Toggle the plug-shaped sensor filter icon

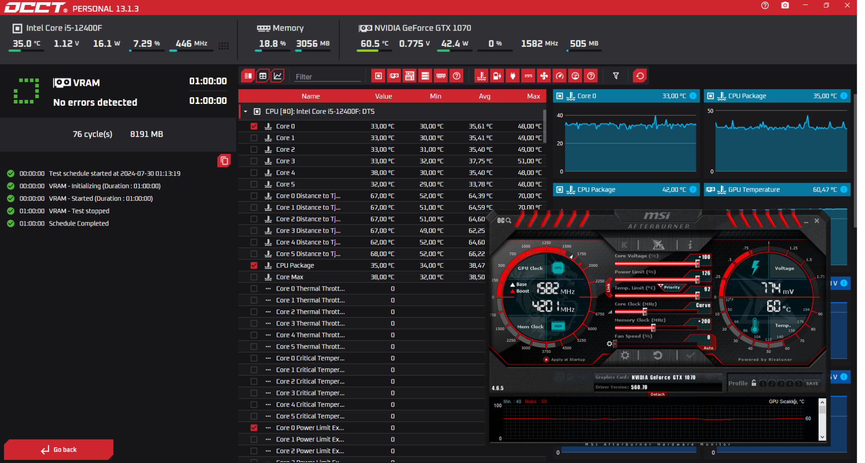[513, 76]
